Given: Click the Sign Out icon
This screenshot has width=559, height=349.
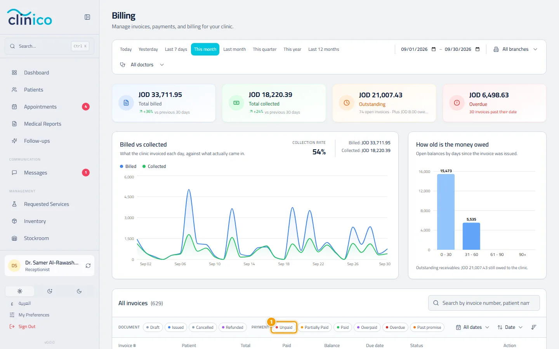Looking at the screenshot, I should (x=12, y=327).
